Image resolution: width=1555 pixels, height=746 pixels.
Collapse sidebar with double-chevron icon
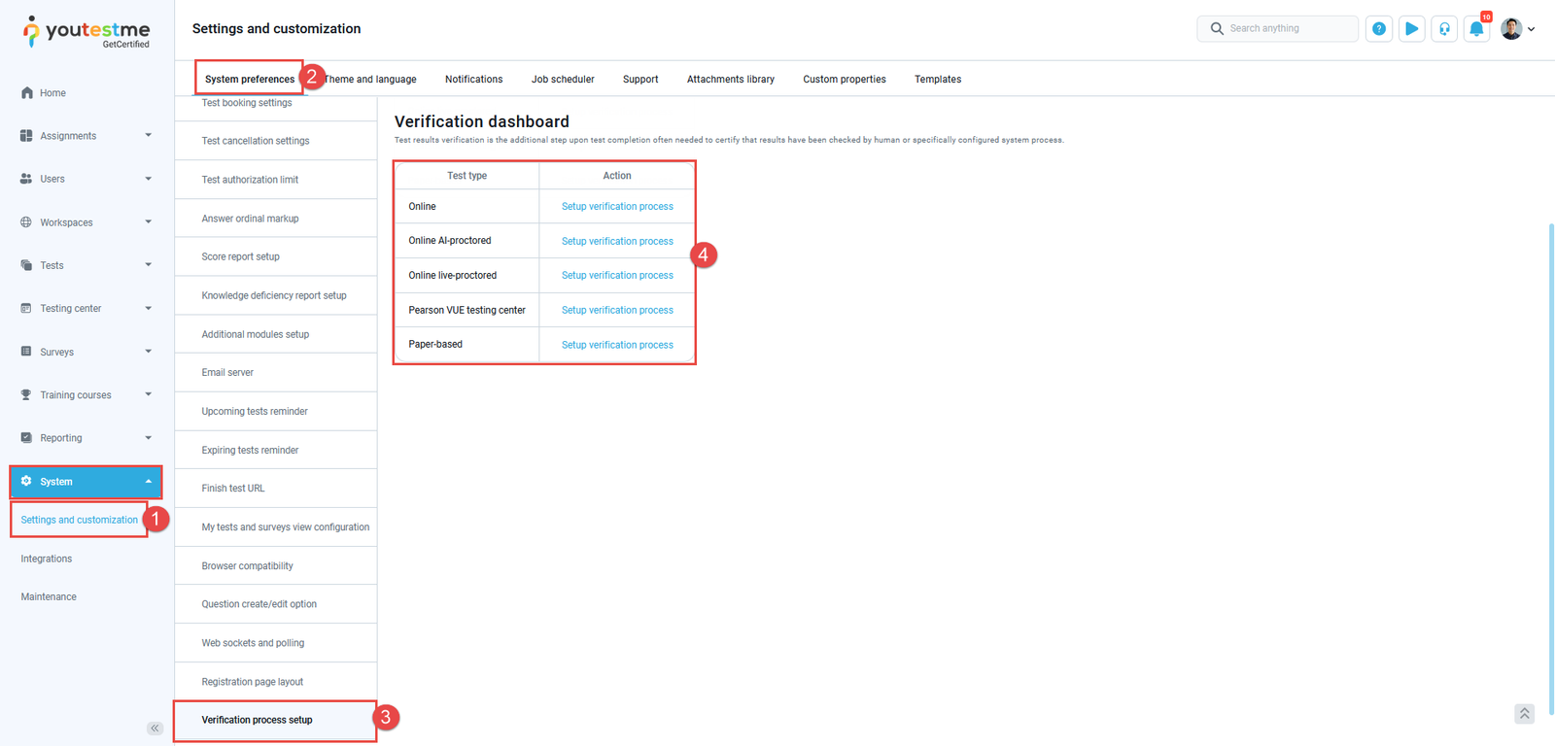tap(155, 729)
